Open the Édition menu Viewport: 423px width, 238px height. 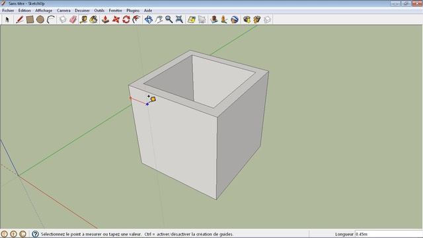click(x=24, y=11)
